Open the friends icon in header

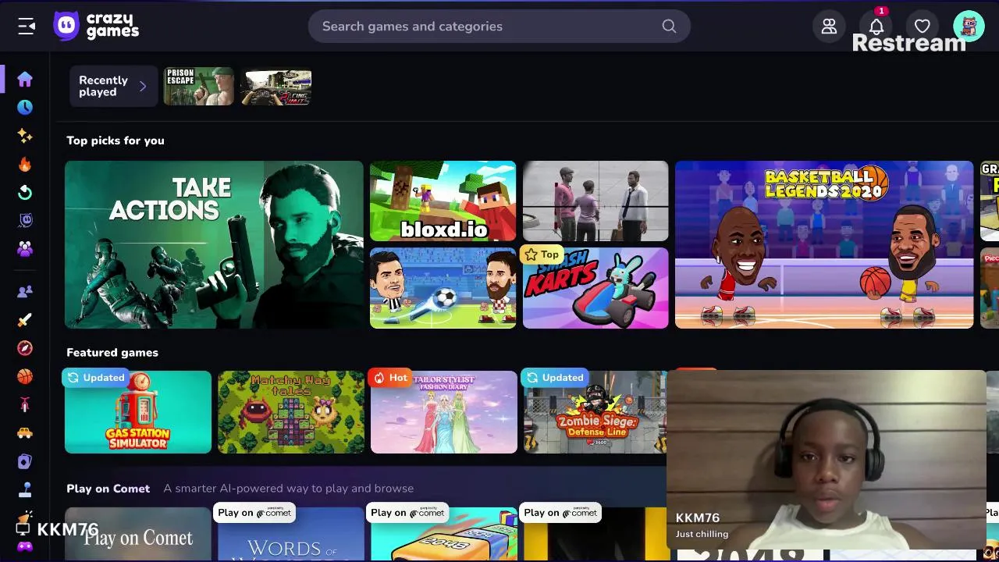click(829, 27)
